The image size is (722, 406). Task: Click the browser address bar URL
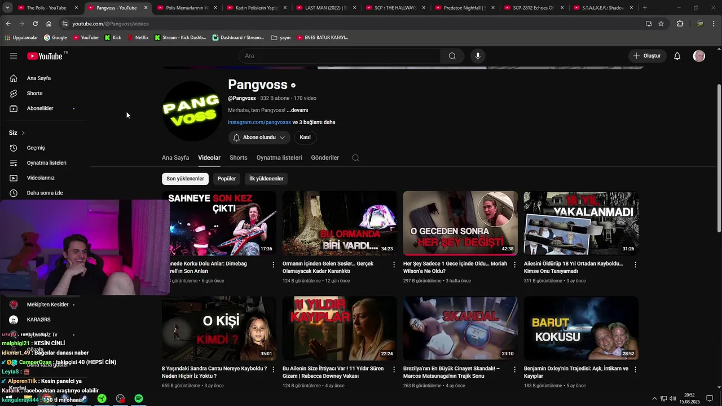click(x=111, y=24)
